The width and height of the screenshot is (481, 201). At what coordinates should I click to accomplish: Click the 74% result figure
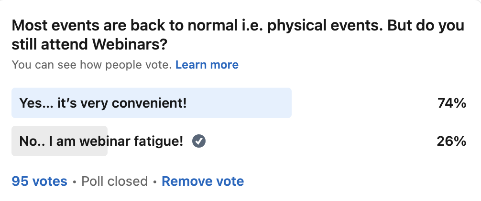[x=451, y=103]
